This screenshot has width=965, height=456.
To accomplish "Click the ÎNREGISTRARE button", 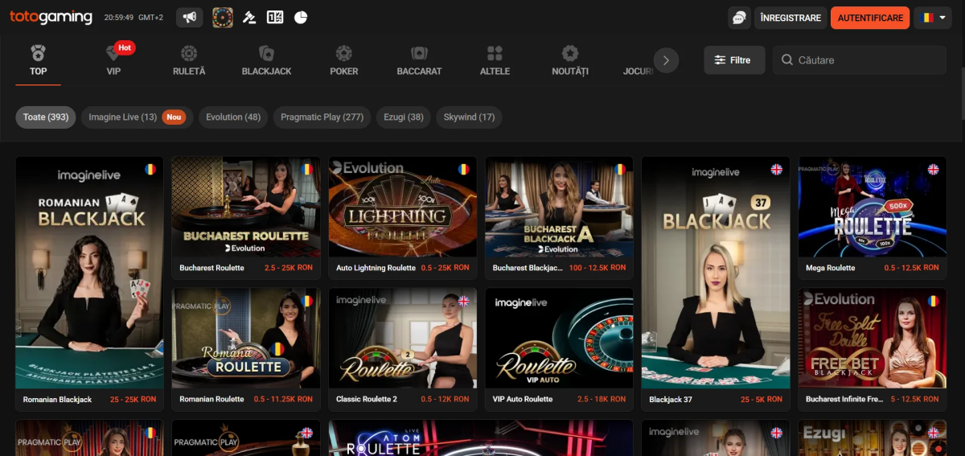I will pyautogui.click(x=790, y=18).
